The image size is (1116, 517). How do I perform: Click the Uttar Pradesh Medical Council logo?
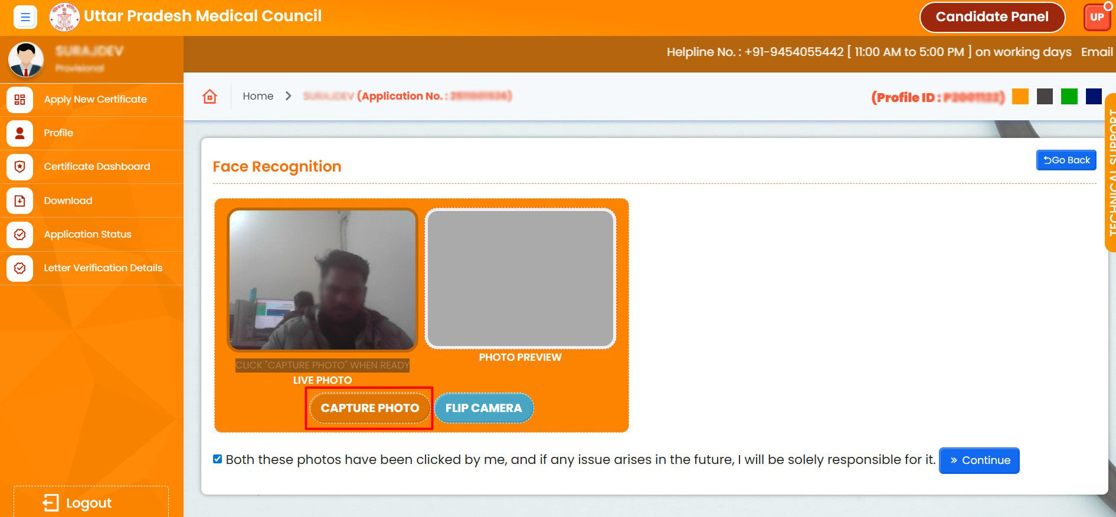[x=64, y=17]
